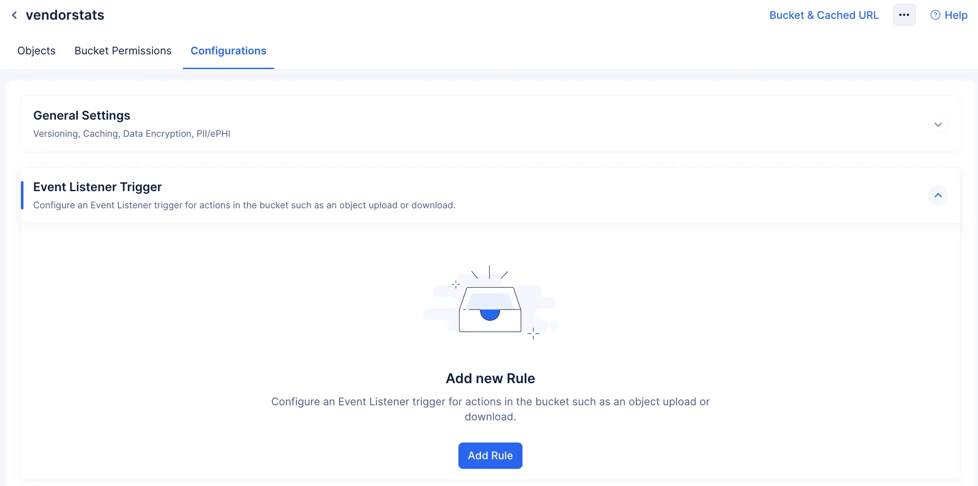
Task: Click the Event Listener description under the heading
Action: 244,205
